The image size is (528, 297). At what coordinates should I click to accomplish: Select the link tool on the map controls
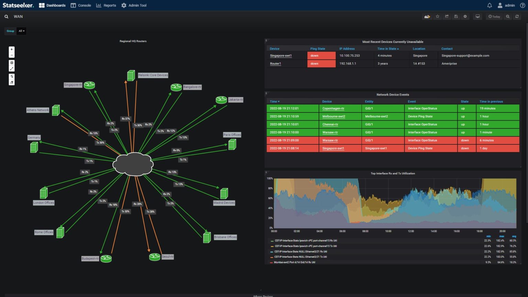[x=11, y=68]
